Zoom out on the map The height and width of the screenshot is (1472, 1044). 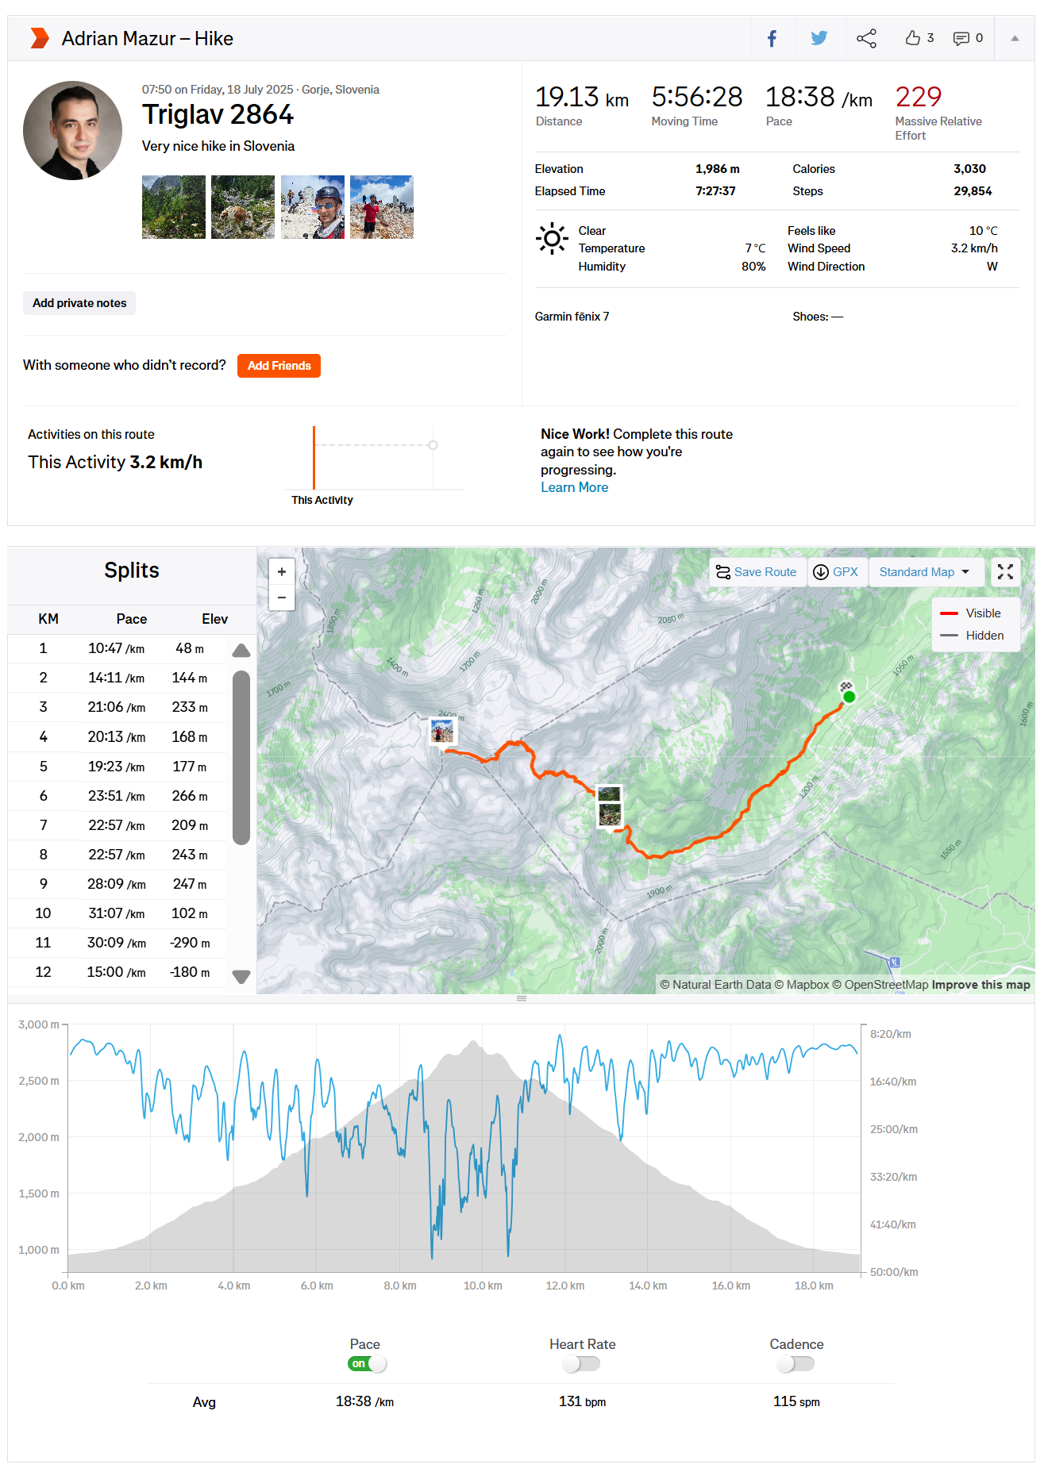282,598
